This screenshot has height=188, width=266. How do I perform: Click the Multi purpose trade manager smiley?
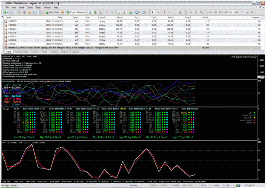click(255, 57)
